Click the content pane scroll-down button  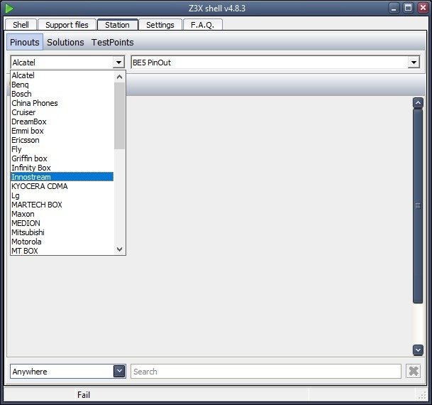click(x=418, y=350)
